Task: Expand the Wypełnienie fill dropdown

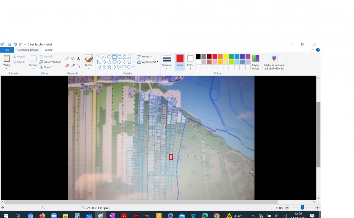Action: pos(148,62)
